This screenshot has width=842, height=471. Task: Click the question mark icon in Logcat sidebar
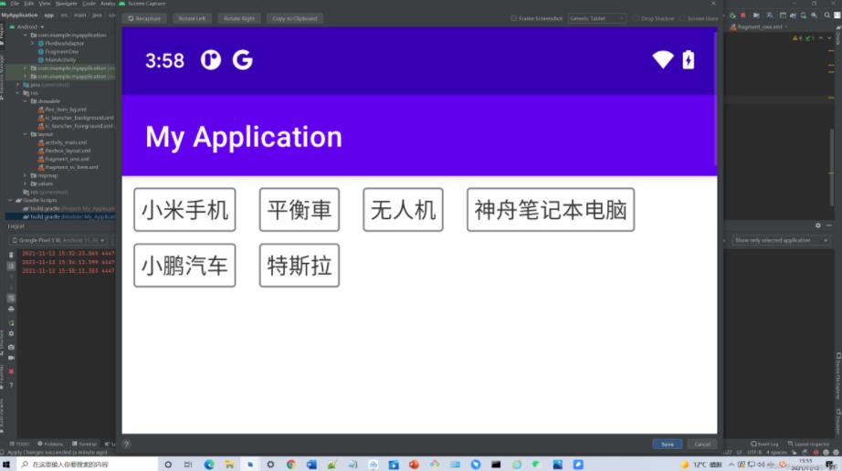click(11, 385)
